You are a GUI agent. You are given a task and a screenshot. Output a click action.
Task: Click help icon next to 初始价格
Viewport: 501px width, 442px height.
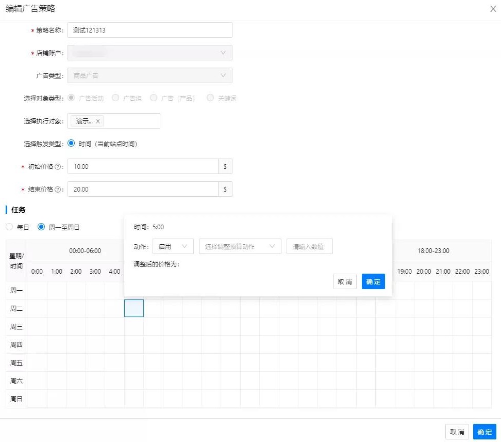tap(58, 167)
